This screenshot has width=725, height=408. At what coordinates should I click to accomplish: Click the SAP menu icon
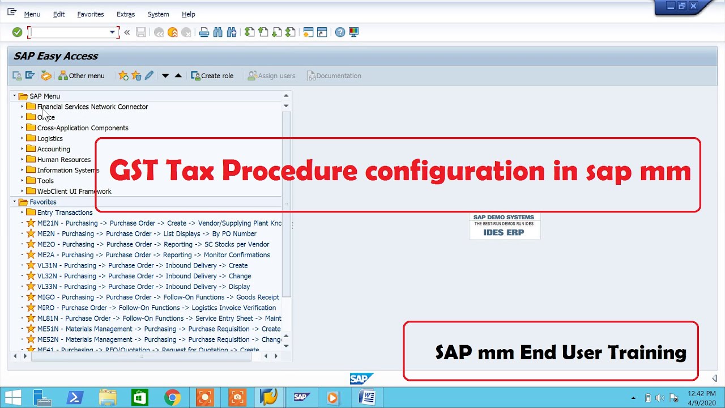click(x=30, y=75)
